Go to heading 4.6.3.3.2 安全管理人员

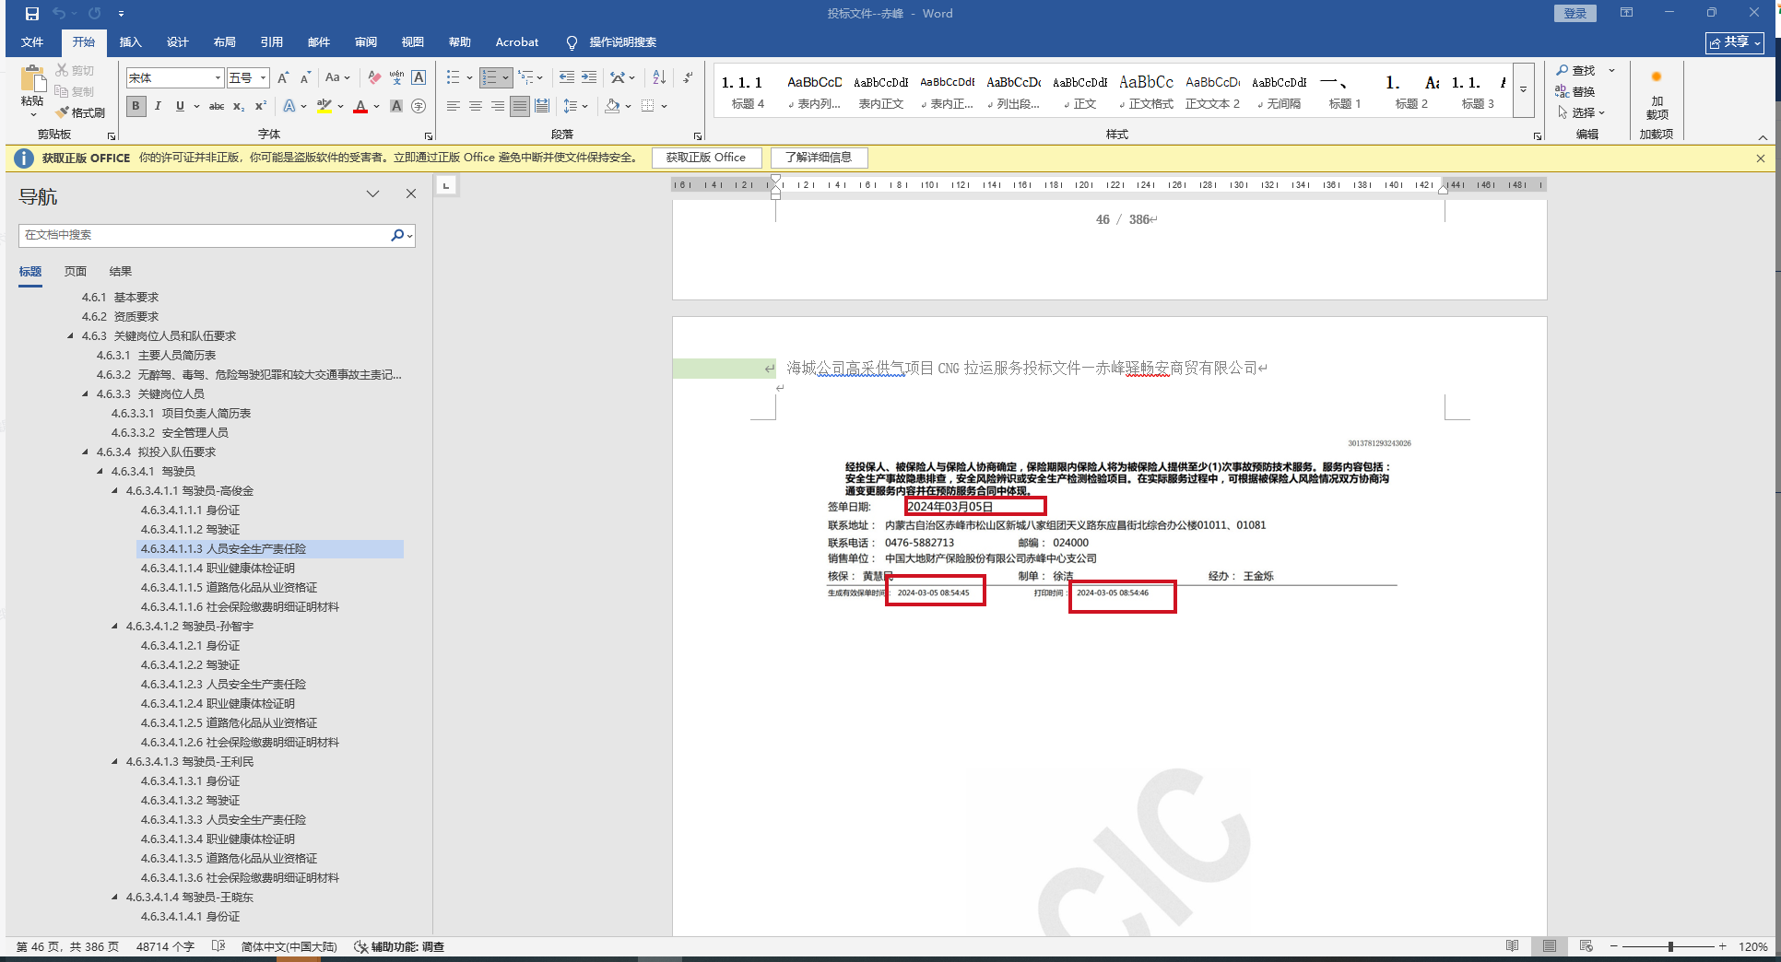coord(170,433)
